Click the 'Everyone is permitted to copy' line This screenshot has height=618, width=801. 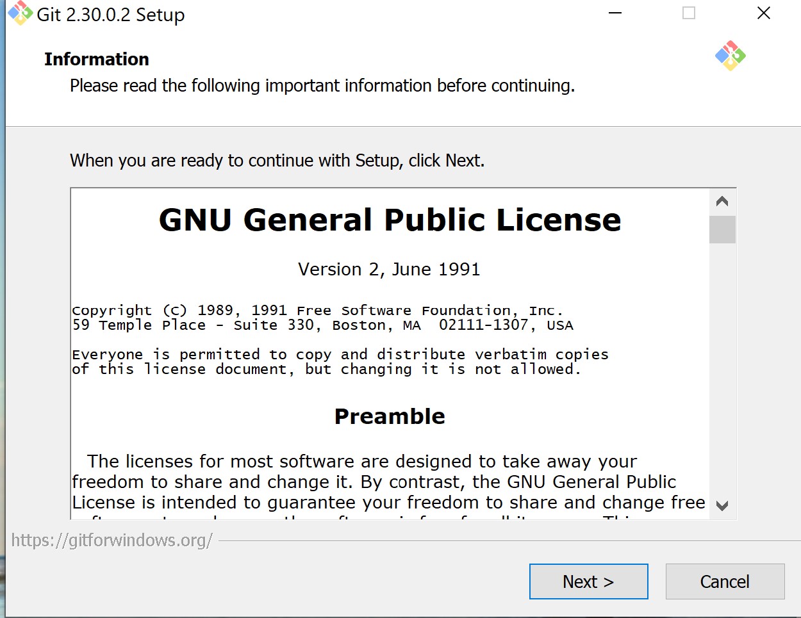340,354
